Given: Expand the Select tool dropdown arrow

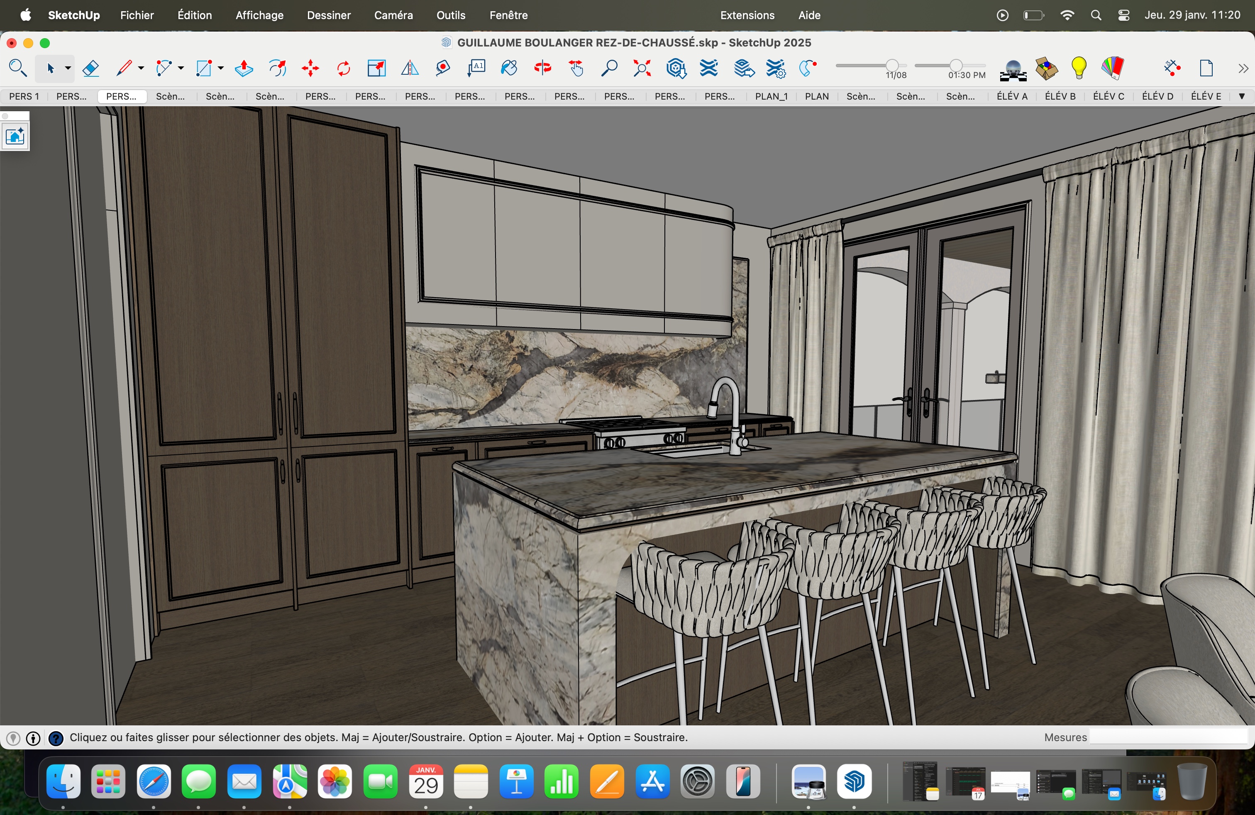Looking at the screenshot, I should [x=68, y=68].
